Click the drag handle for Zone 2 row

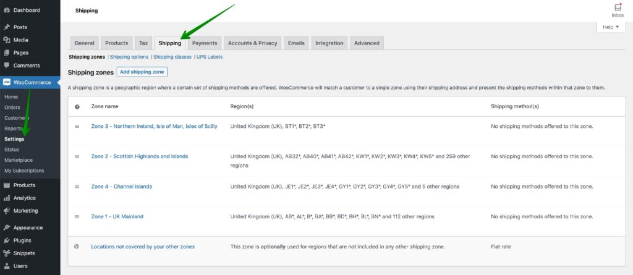[x=77, y=157]
